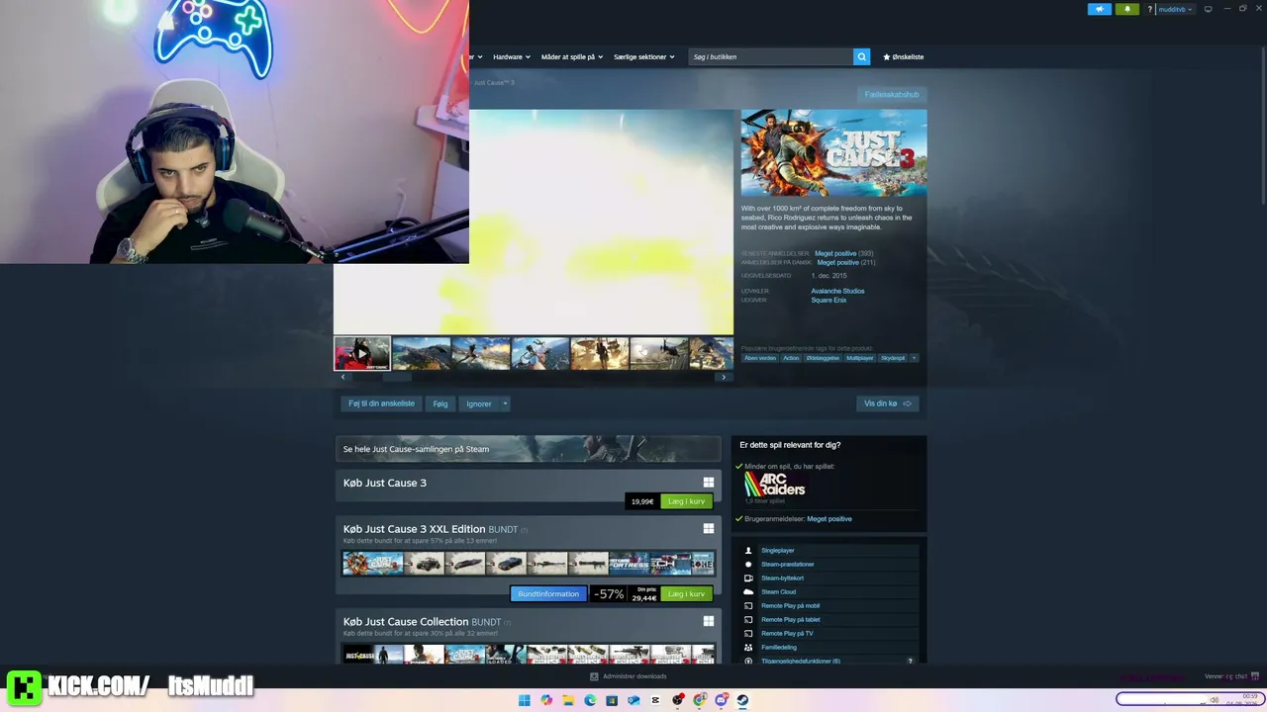Expand the Særlige sektioner menu
Screen dimensions: 1267x712
click(643, 56)
